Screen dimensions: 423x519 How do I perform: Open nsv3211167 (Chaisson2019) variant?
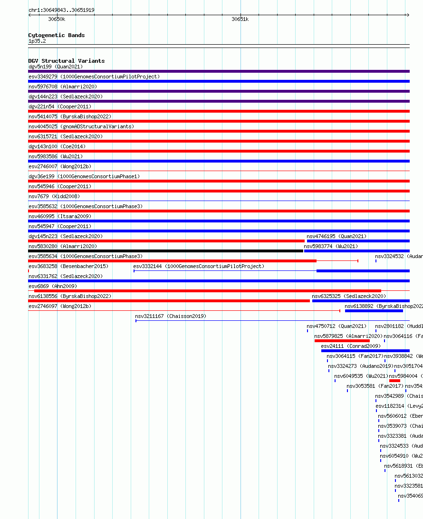tap(171, 316)
